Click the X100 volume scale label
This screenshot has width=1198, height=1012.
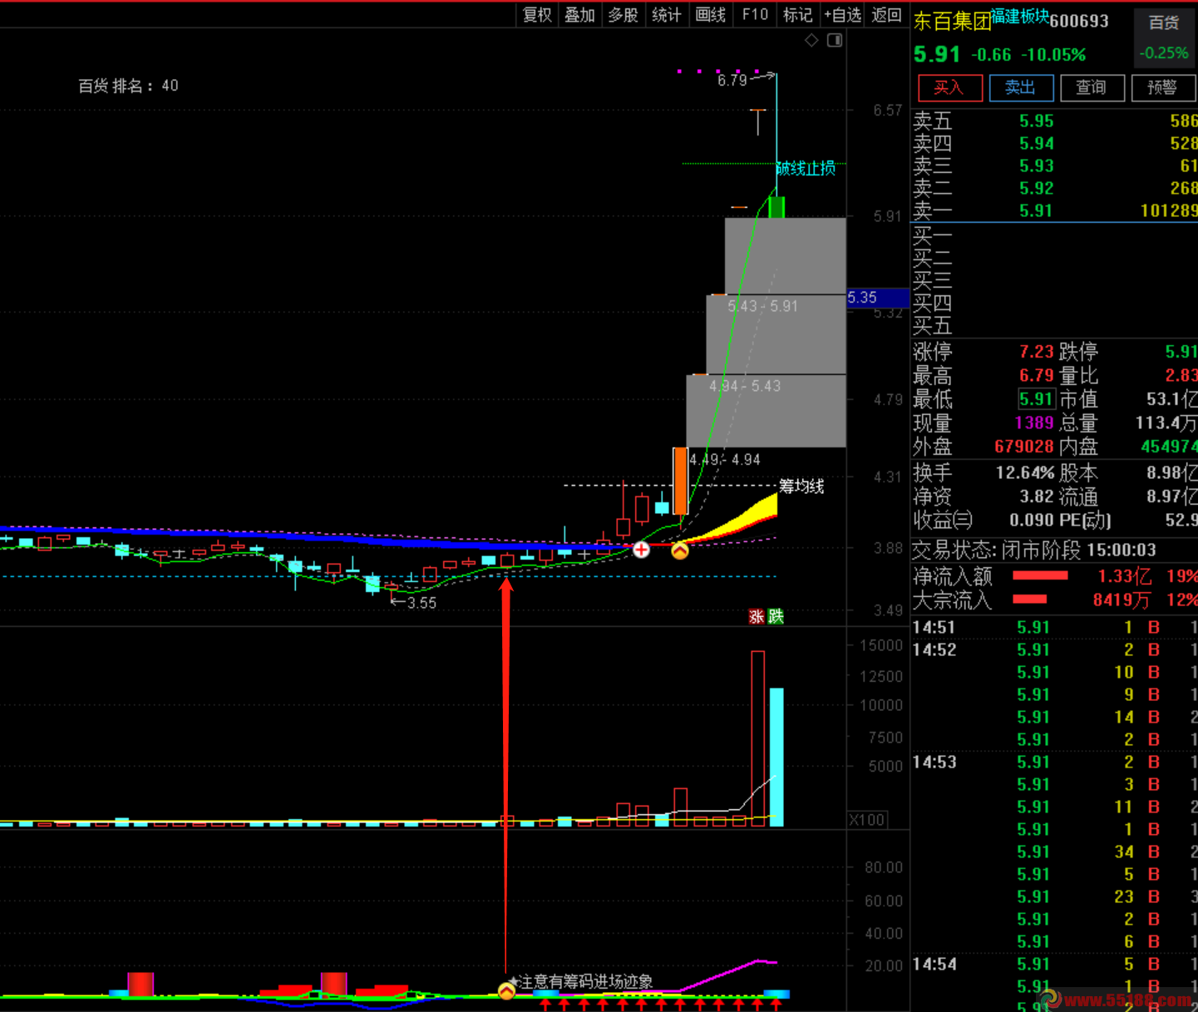pyautogui.click(x=867, y=820)
